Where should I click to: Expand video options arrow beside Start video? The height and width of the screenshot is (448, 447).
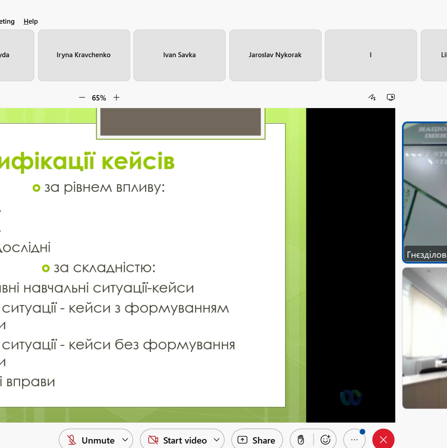(216, 440)
